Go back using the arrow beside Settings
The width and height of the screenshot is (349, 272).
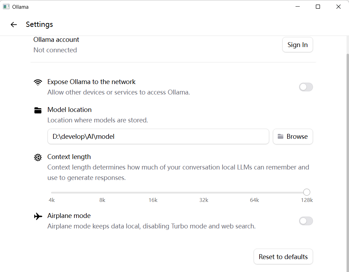coord(14,24)
